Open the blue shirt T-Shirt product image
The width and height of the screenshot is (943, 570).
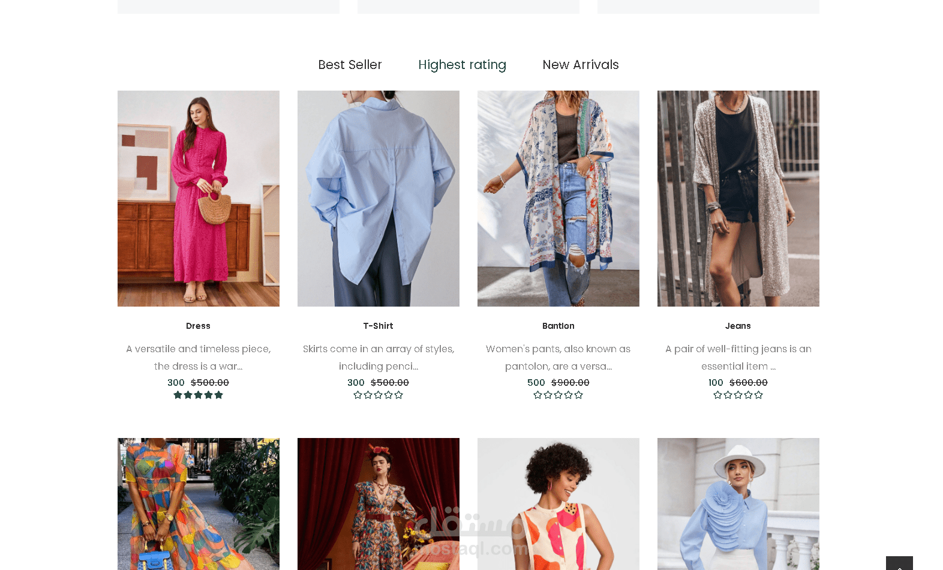click(379, 199)
